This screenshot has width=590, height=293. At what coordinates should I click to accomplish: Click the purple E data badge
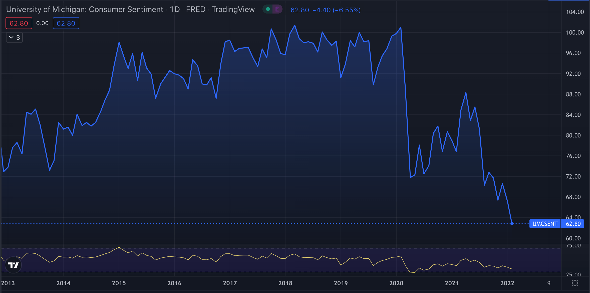coord(277,9)
